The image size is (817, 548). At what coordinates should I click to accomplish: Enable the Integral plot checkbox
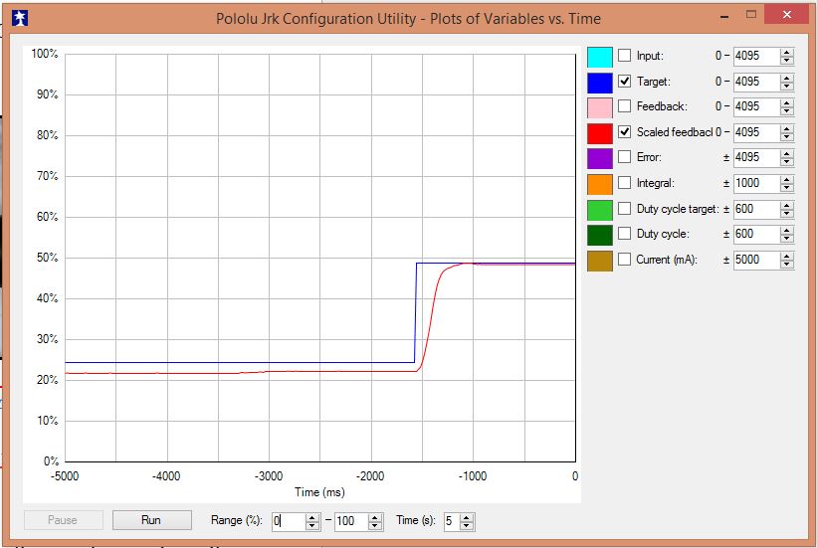624,183
